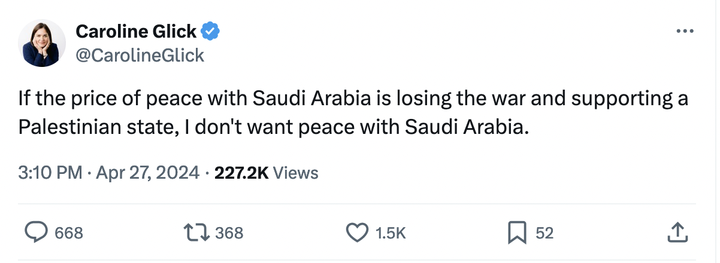The width and height of the screenshot is (720, 263).
Task: Open the @CarolineGlick handle link
Action: (x=140, y=56)
